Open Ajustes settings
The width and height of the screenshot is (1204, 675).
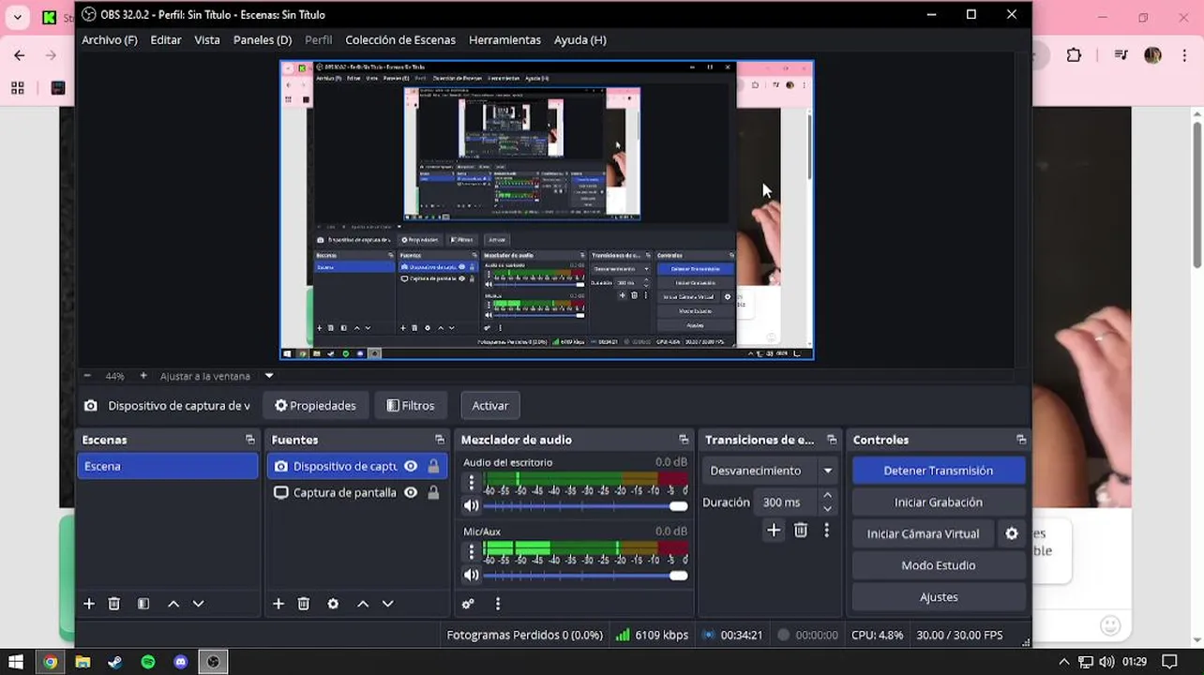click(x=939, y=597)
